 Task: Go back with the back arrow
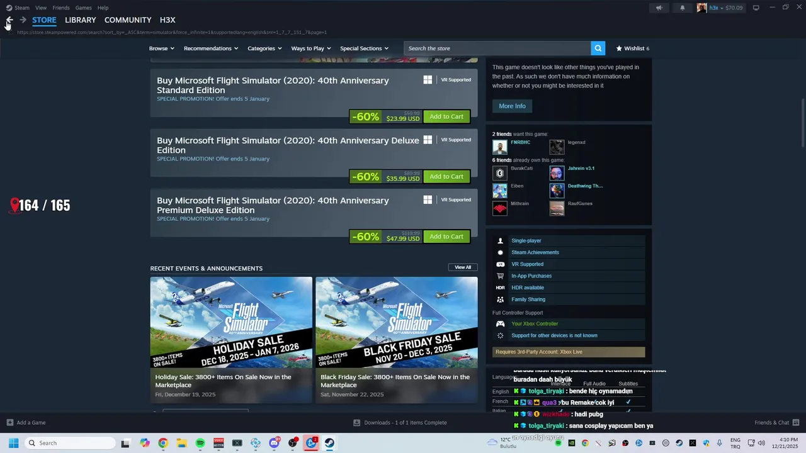[x=9, y=20]
